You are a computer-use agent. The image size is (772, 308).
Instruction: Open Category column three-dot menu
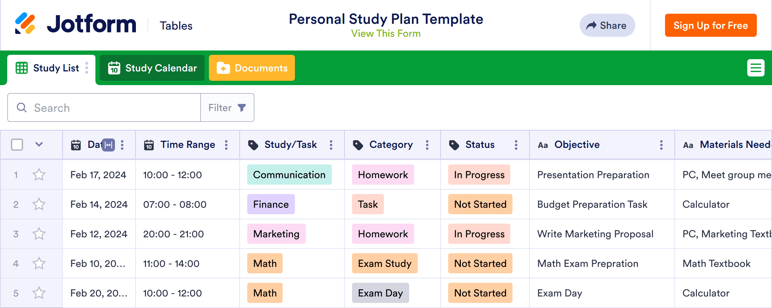pos(427,145)
